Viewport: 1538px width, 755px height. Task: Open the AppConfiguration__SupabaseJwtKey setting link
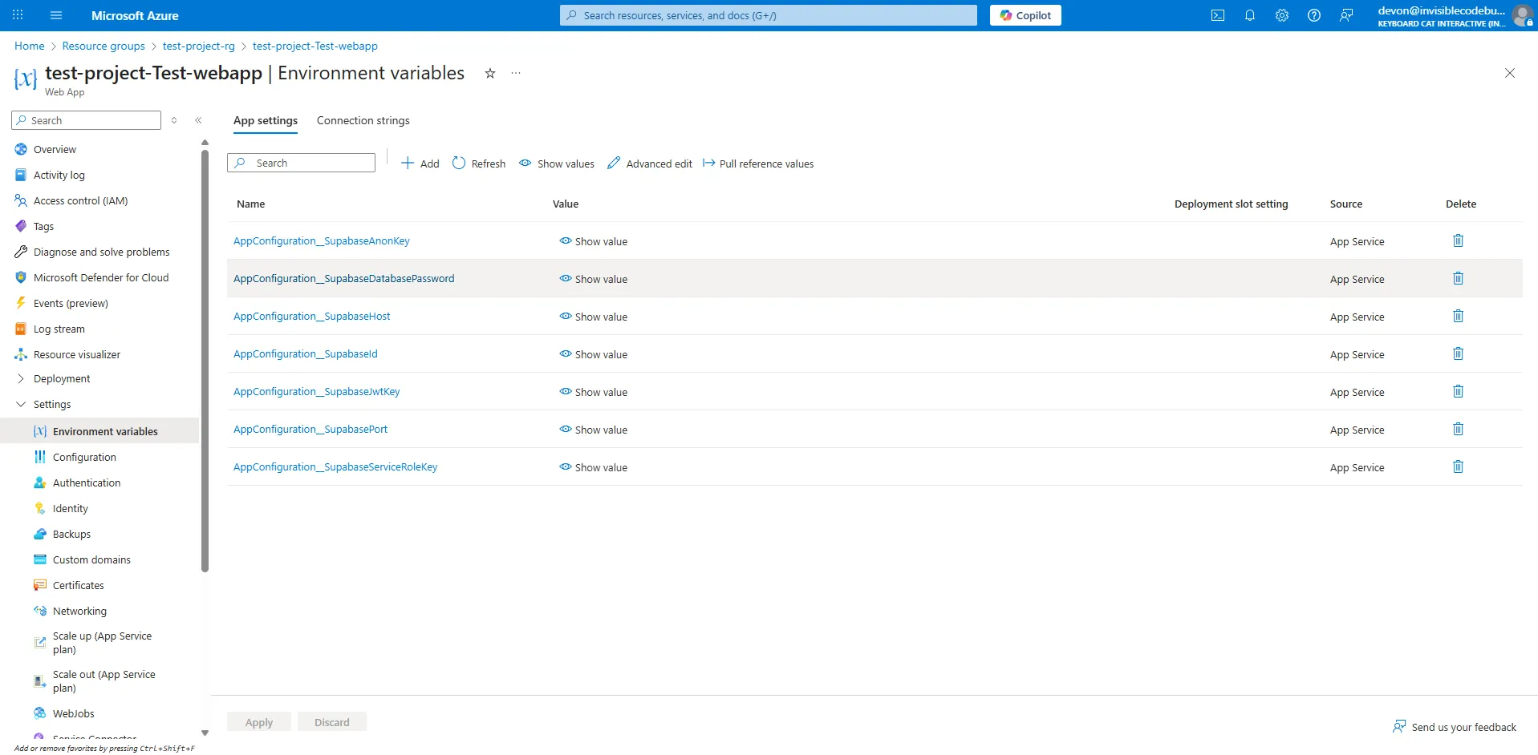pos(317,391)
